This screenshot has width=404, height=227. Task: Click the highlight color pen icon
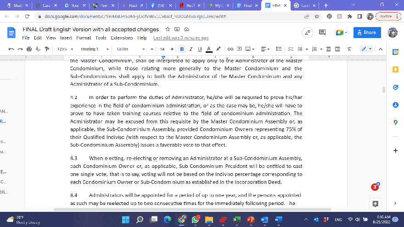pyautogui.click(x=218, y=49)
